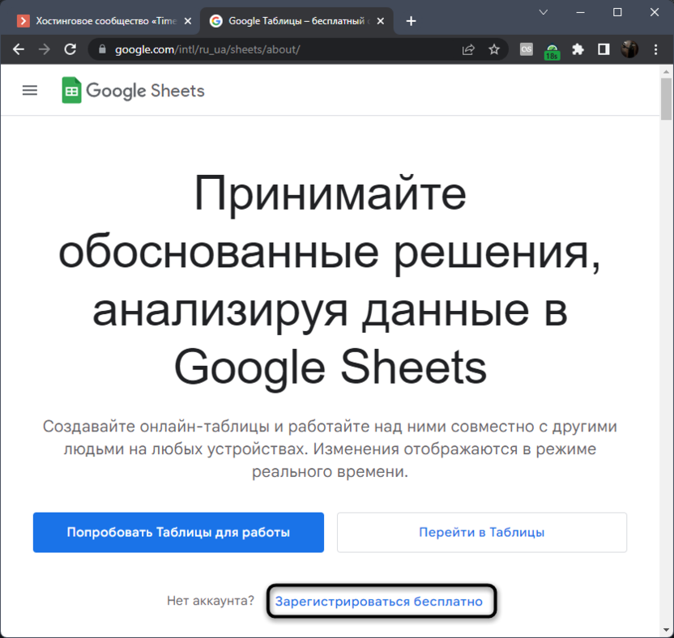Toggle the browser side panel
Image resolution: width=674 pixels, height=638 pixels.
604,49
